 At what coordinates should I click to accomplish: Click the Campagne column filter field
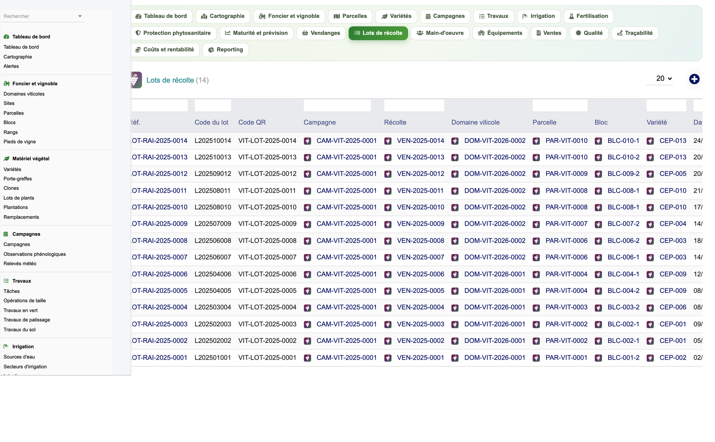point(337,106)
